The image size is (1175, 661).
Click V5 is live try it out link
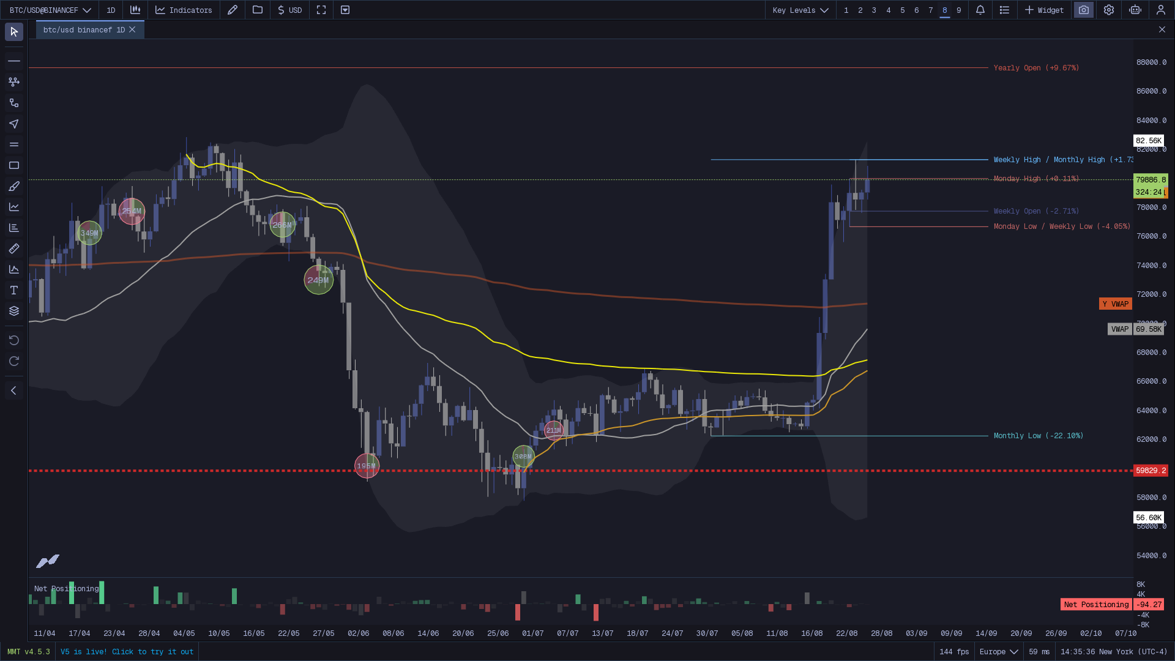click(127, 652)
